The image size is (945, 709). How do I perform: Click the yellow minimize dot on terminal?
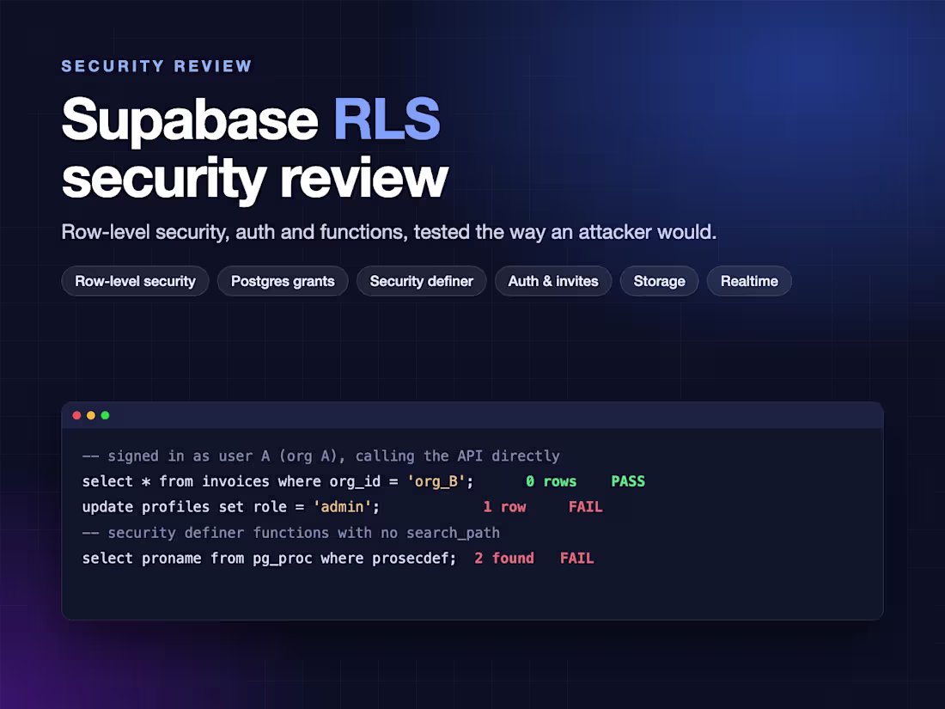pyautogui.click(x=91, y=415)
